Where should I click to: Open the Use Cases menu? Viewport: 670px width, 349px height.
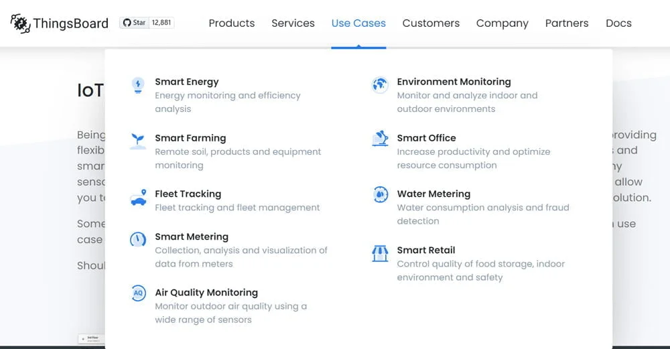[358, 23]
